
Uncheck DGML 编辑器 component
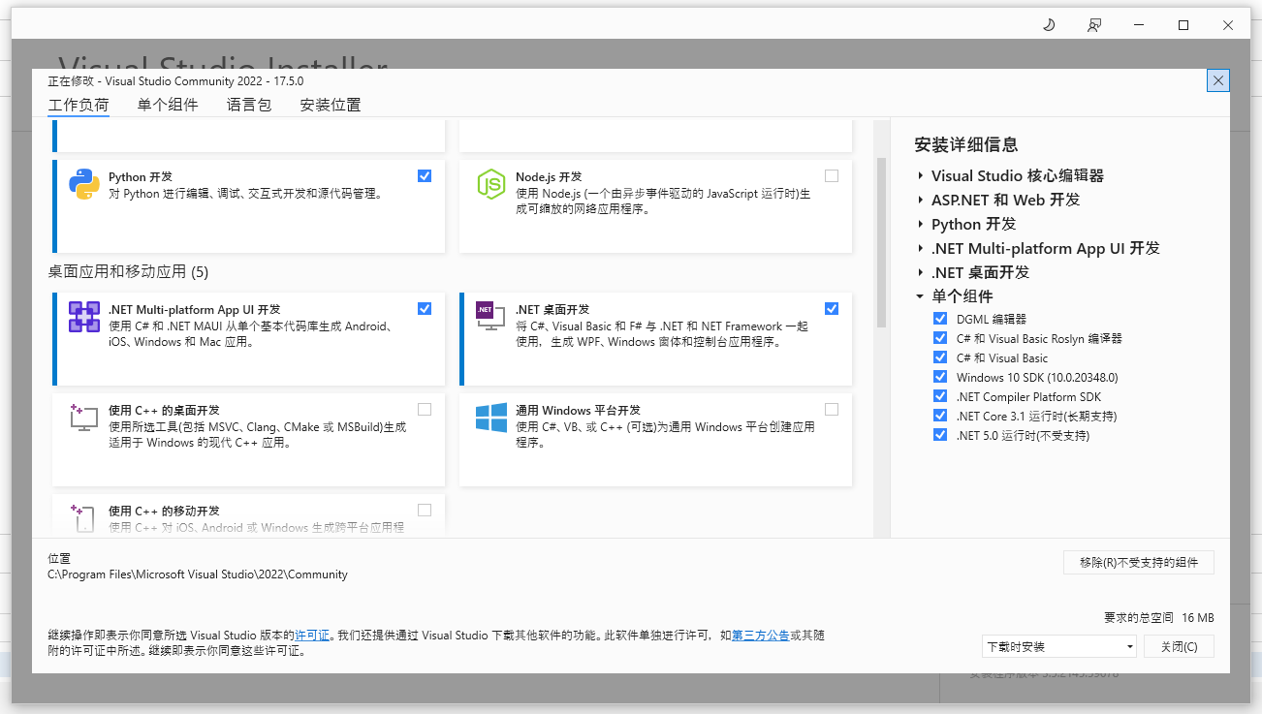click(x=940, y=319)
